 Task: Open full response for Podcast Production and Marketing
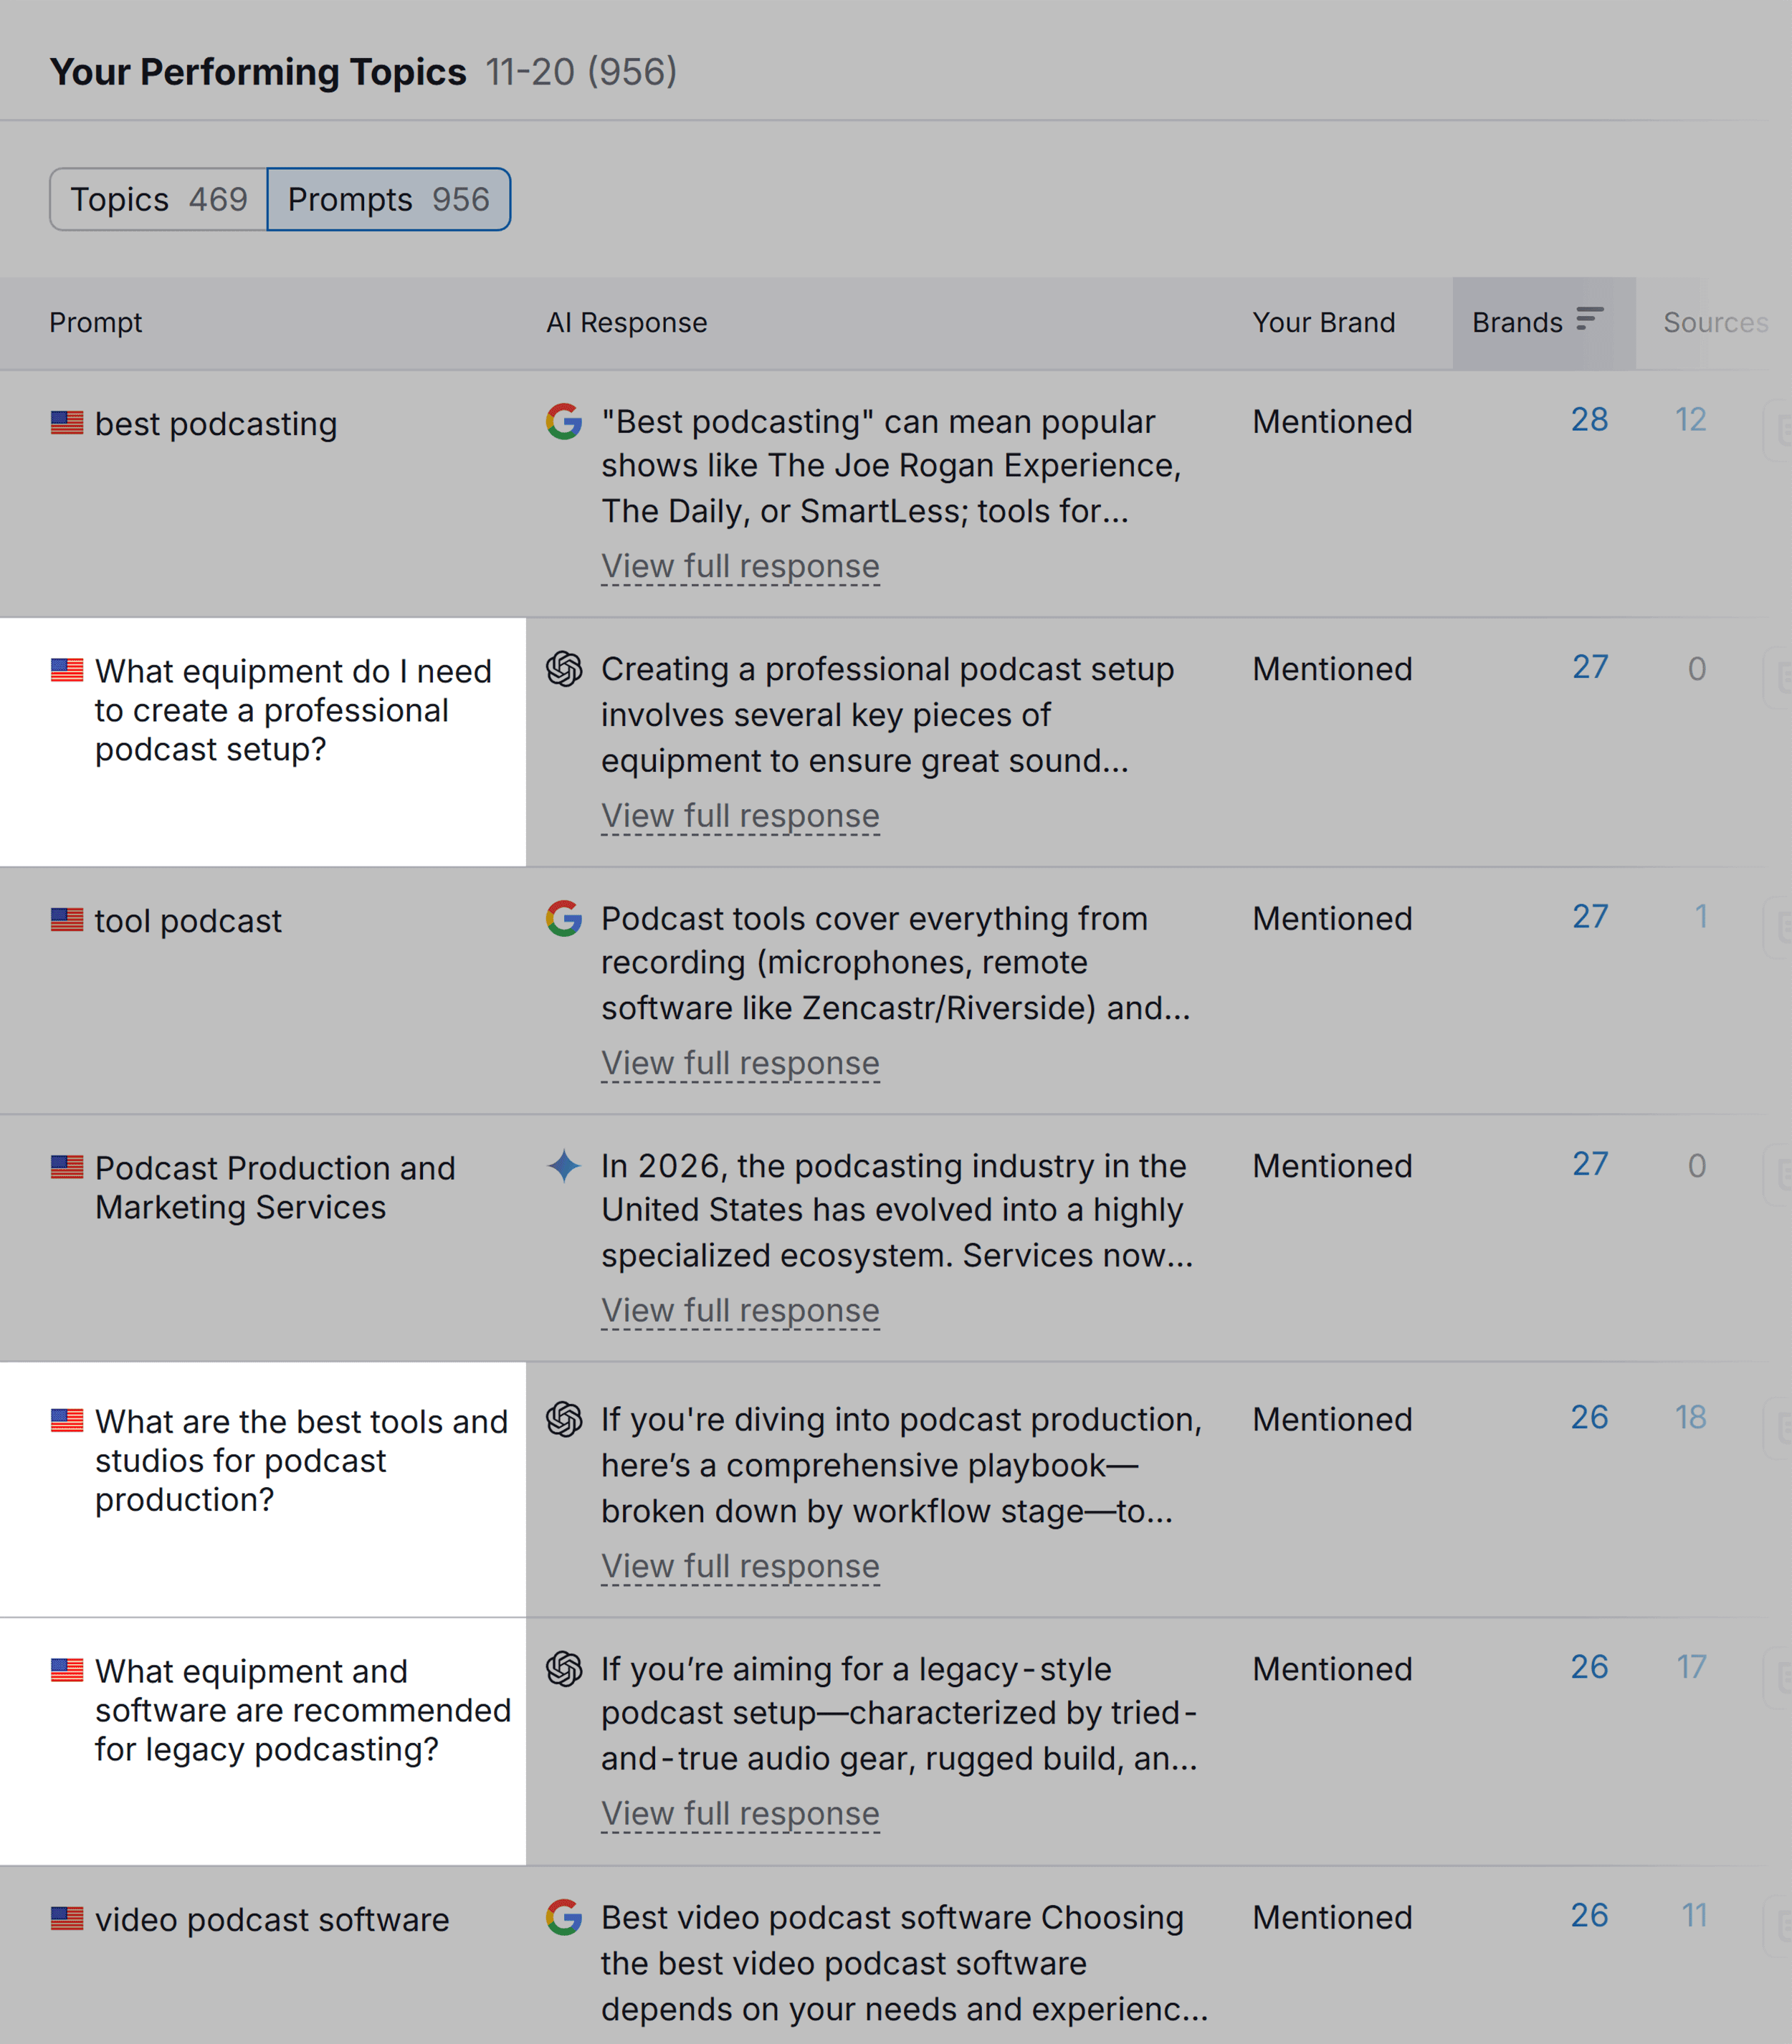pos(740,1310)
